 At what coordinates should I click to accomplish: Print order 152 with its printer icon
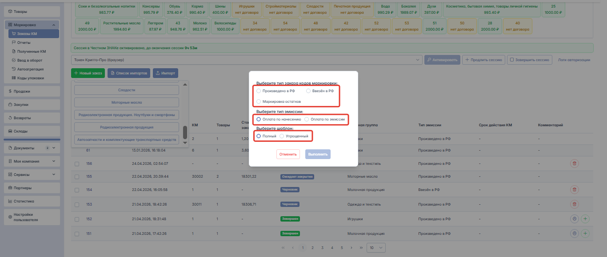pyautogui.click(x=575, y=219)
